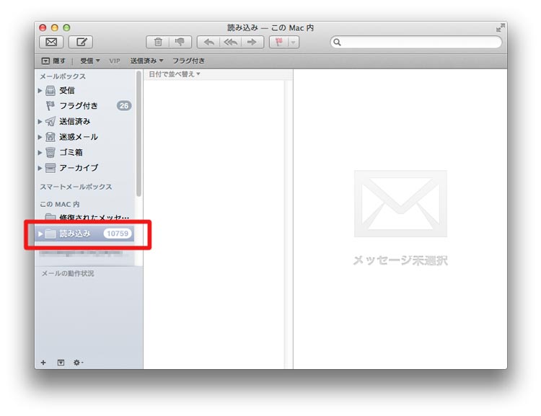Click the Get Mail envelope button
This screenshot has height=416, width=541.
[51, 42]
